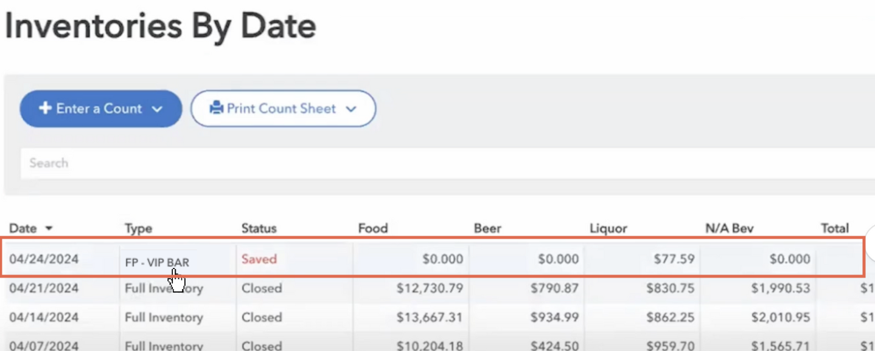Click the Liquor column header

point(609,228)
